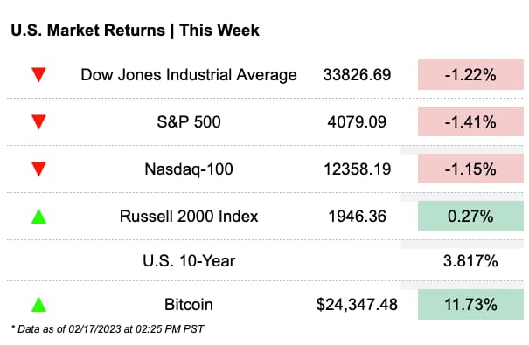This screenshot has width=529, height=345.
Task: Select the Bitcoin row label
Action: pyautogui.click(x=189, y=305)
